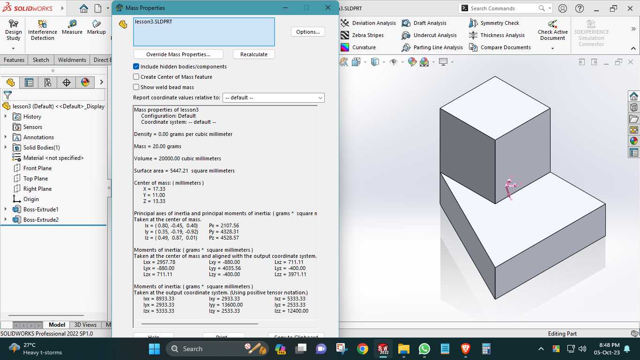
Task: Uncheck Include hidden bodies/components
Action: (x=136, y=67)
